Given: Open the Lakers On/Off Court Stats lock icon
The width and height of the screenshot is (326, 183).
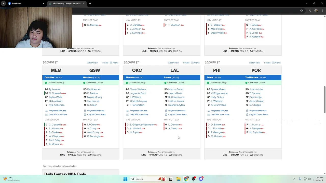Looking at the screenshot, I should (x=166, y=115).
